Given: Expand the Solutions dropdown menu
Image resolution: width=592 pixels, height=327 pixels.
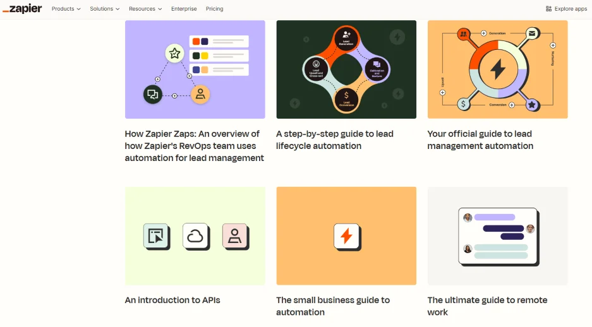Looking at the screenshot, I should click(x=105, y=9).
